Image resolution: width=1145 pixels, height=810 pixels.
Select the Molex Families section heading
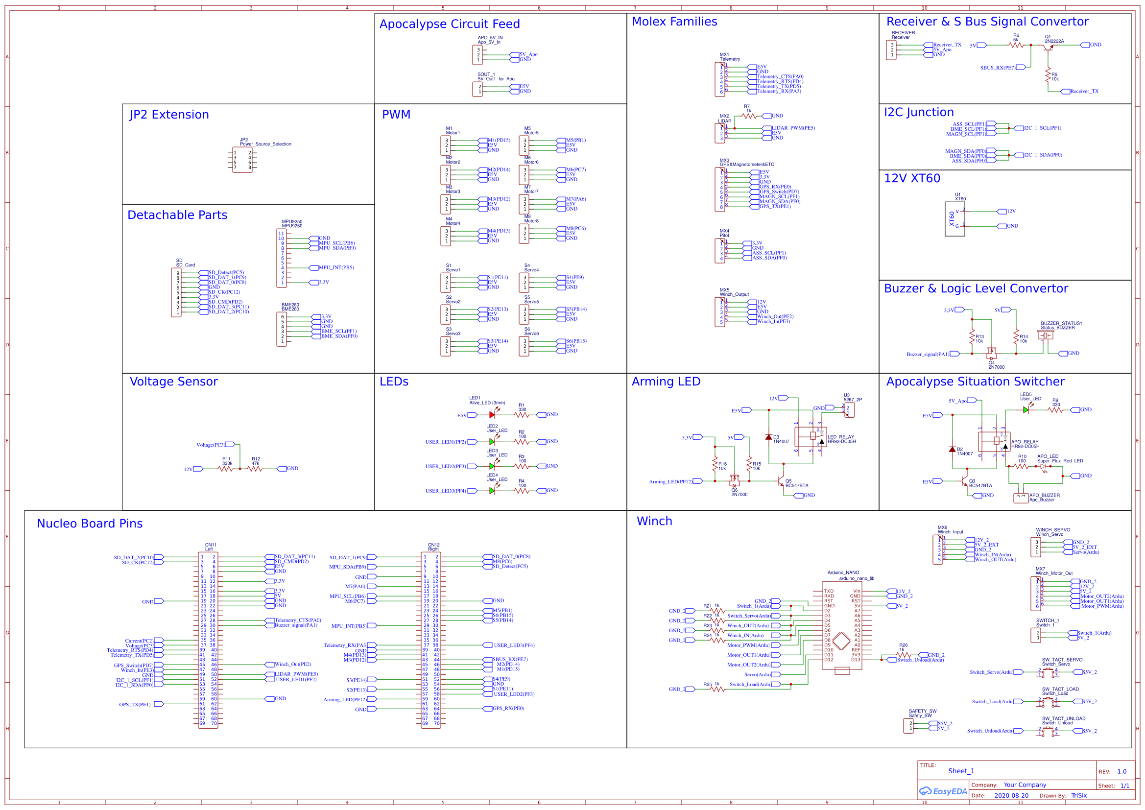(674, 22)
